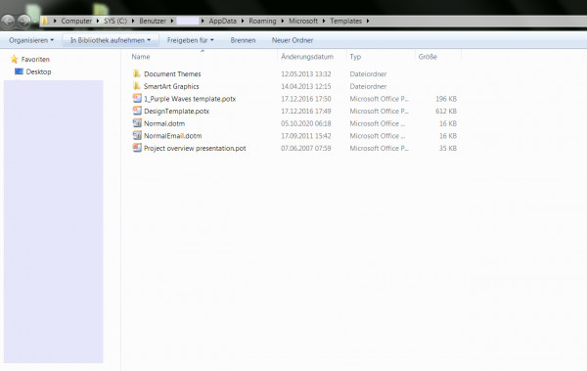Viewport: 587px width, 371px height.
Task: Click the Neuer Ordner button
Action: (293, 40)
